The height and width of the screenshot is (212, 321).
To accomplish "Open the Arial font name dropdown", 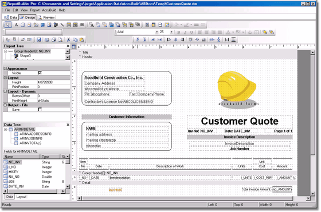I will (156, 32).
